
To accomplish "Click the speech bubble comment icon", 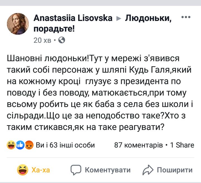I will tap(76, 170).
